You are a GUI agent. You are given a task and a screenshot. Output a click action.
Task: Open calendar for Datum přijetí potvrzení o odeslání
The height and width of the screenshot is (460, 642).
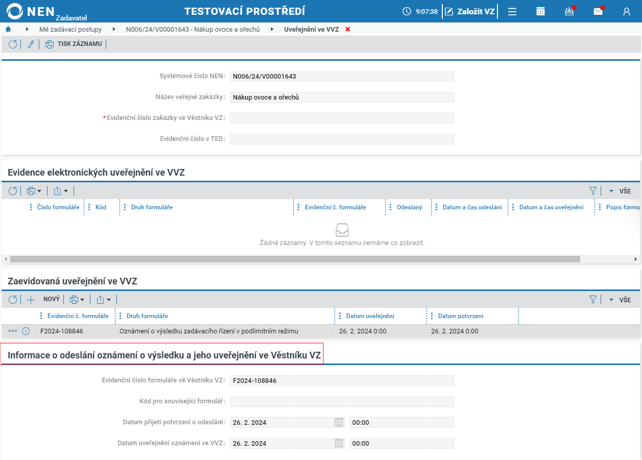[339, 422]
